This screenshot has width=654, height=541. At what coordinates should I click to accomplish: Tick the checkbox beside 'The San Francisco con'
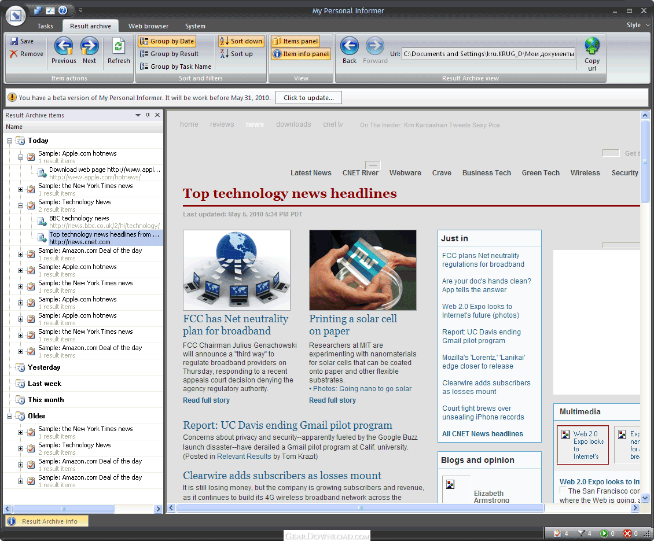pos(563,490)
